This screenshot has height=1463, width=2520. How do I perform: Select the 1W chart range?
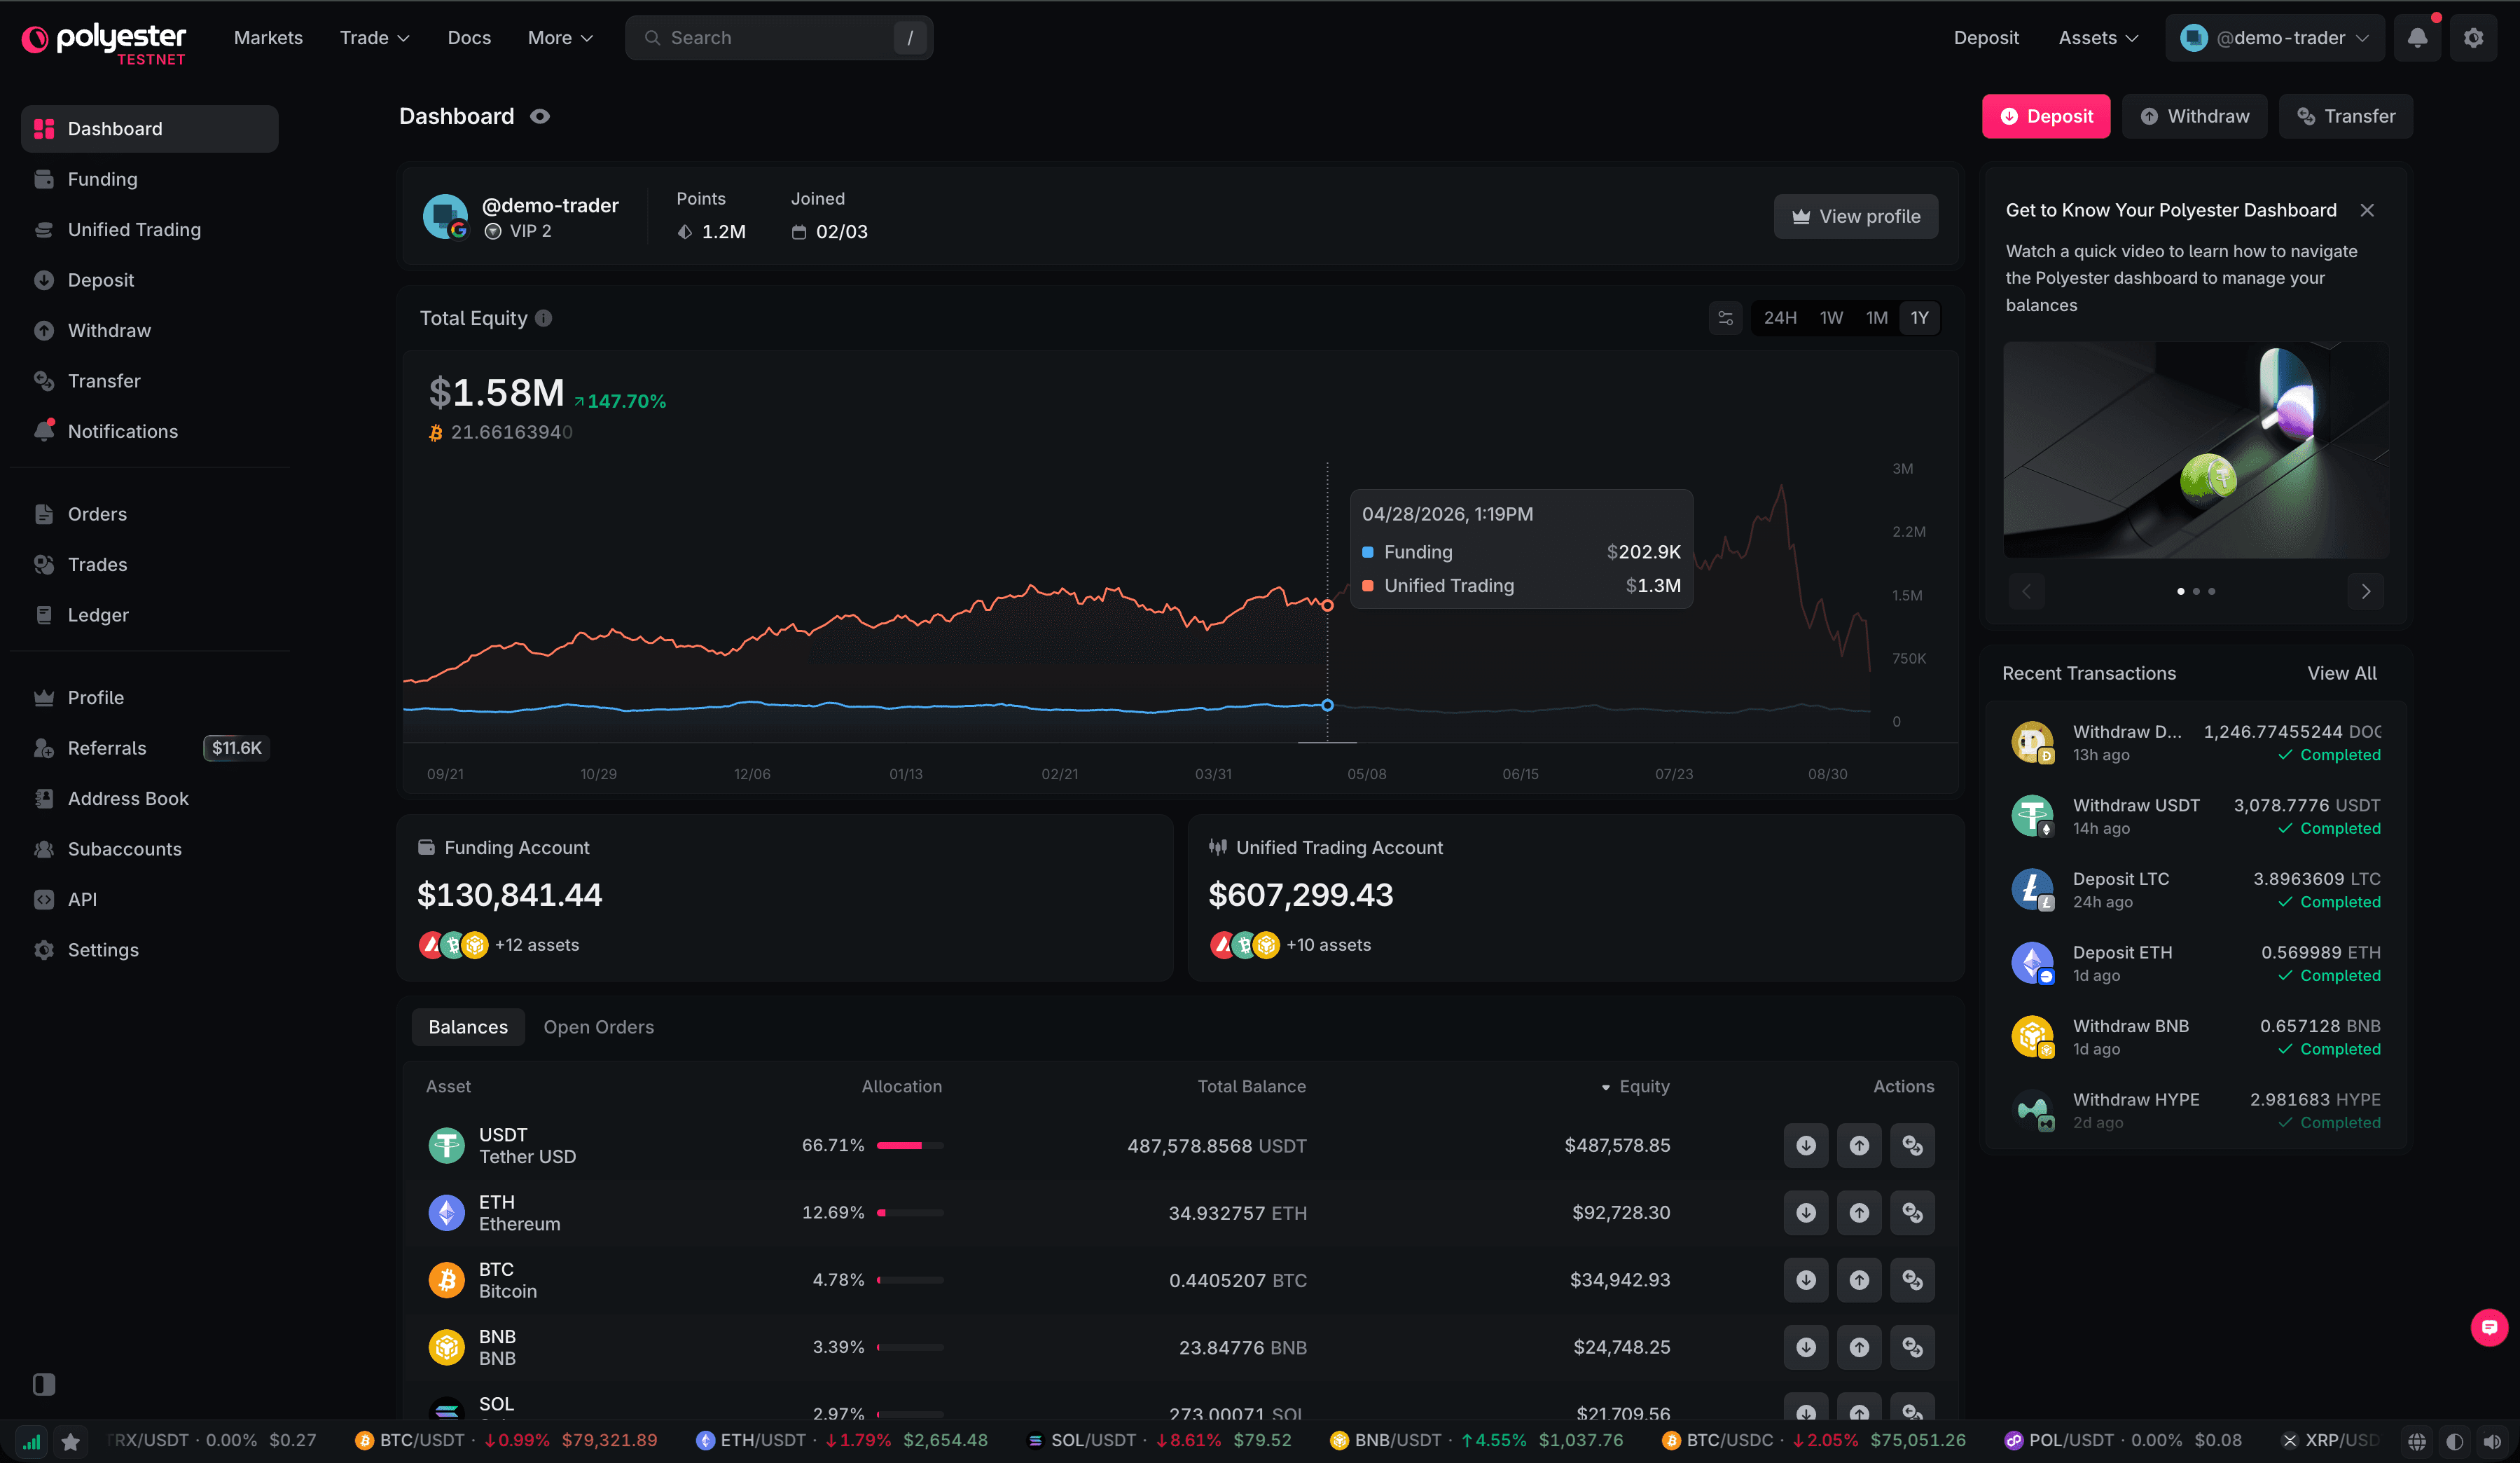point(1831,318)
